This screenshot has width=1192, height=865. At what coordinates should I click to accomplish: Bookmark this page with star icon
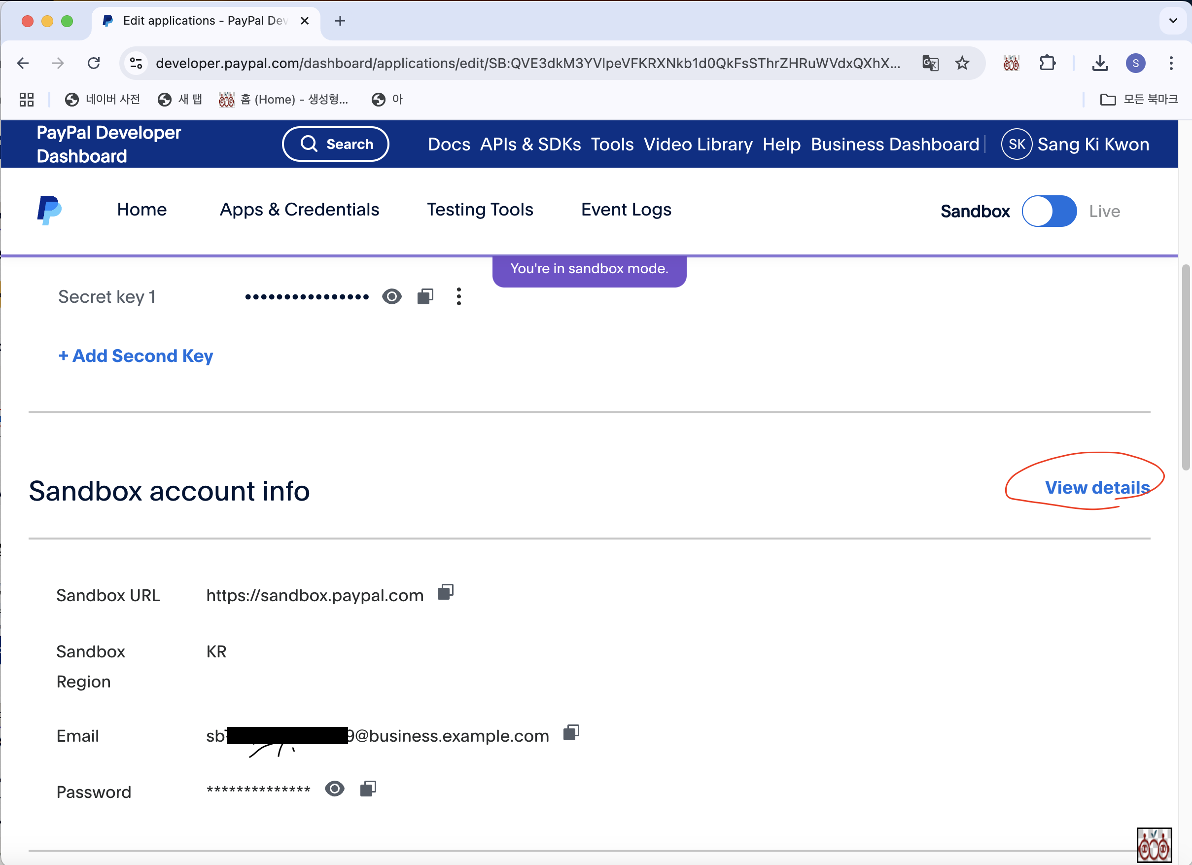coord(962,64)
